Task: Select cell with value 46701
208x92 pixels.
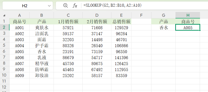Action: (x=121, y=39)
